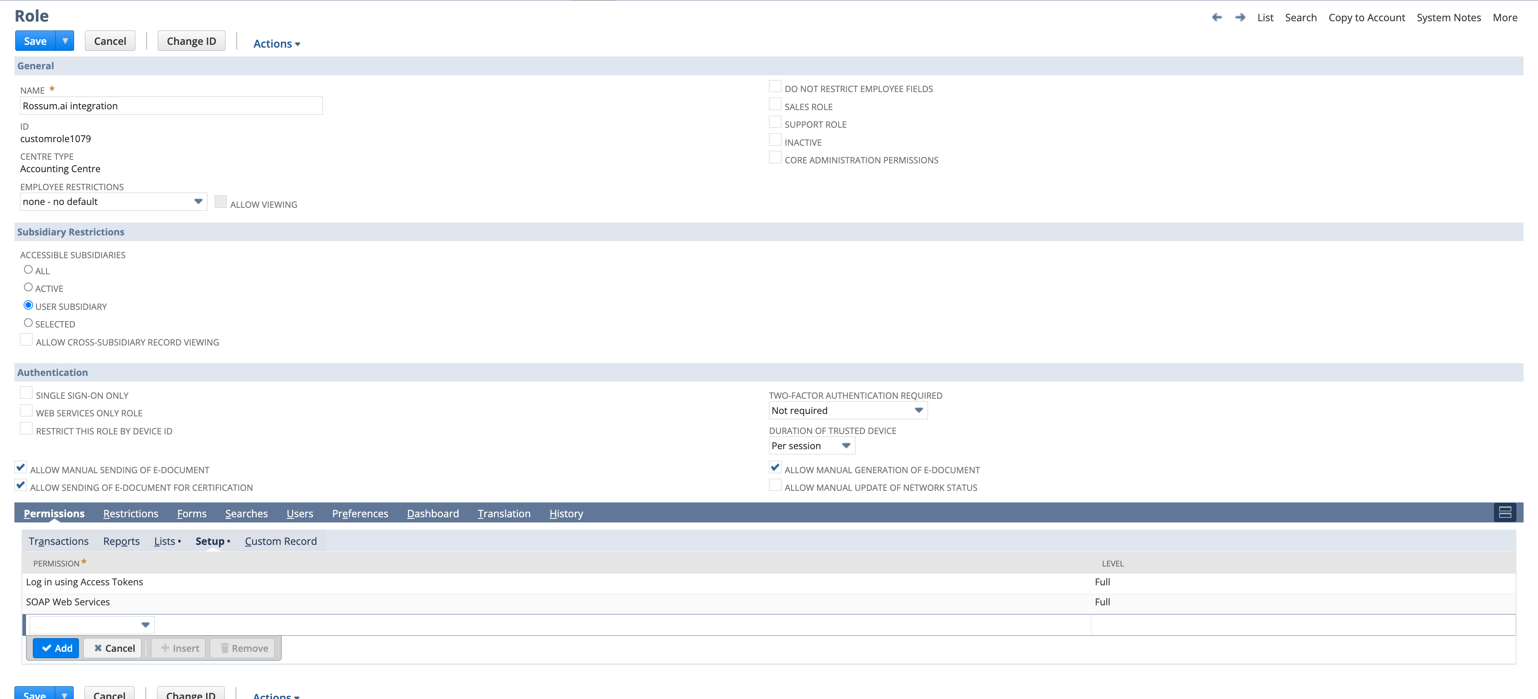Open the top Actions menu

coord(276,44)
